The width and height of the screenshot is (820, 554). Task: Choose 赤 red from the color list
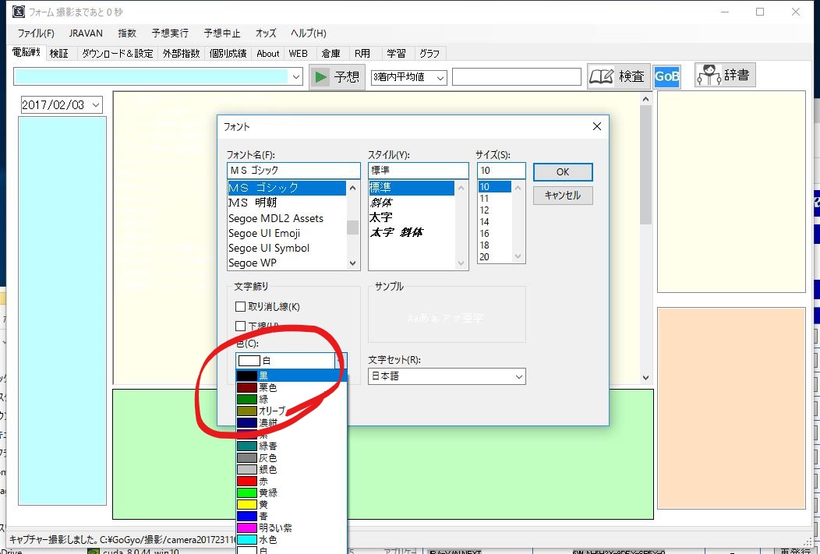click(291, 482)
